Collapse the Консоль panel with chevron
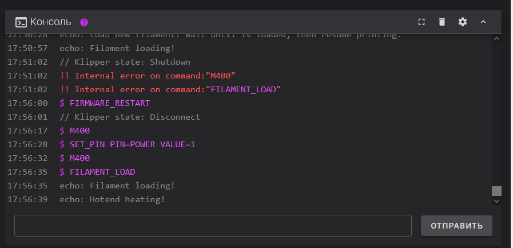513x248 pixels. 483,22
